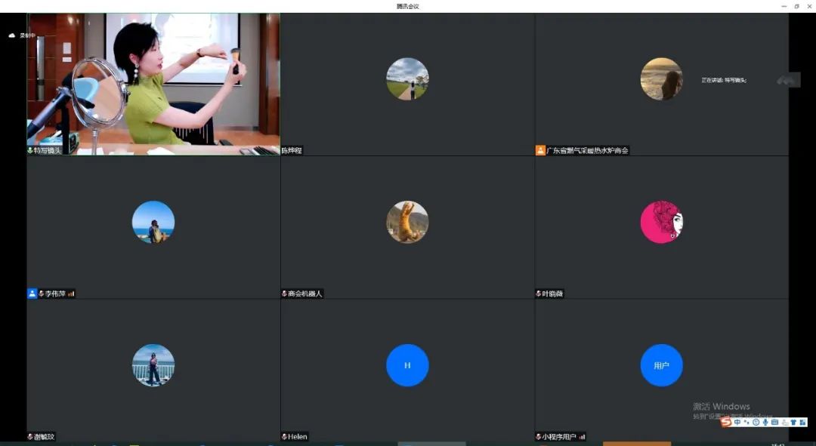This screenshot has height=446, width=816.
Task: Click the 腾讯会议 window title
Action: pyautogui.click(x=407, y=6)
